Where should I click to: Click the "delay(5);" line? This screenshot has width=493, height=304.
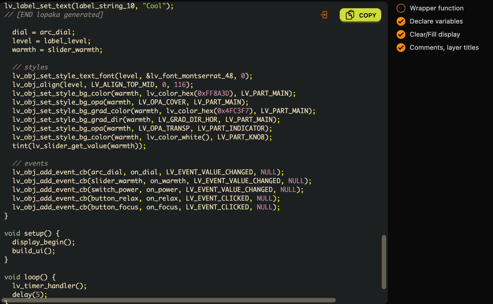[x=30, y=295]
